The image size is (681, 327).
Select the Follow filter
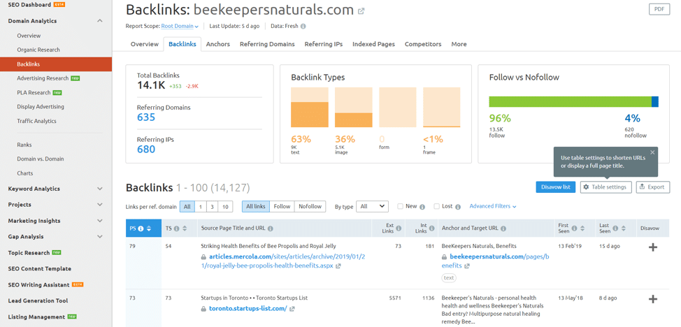[282, 207]
